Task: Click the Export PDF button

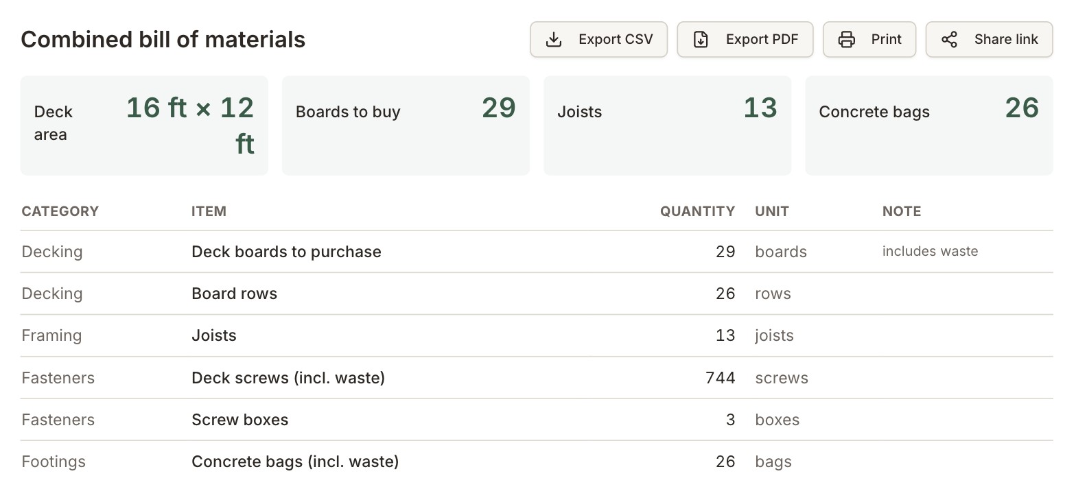Action: point(745,40)
